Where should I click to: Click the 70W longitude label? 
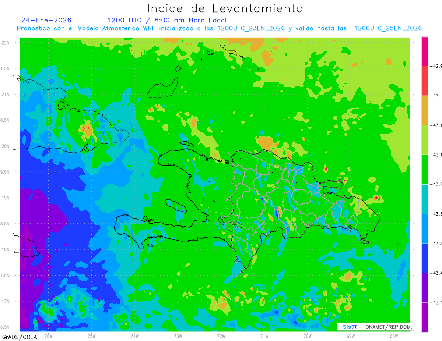(x=308, y=336)
